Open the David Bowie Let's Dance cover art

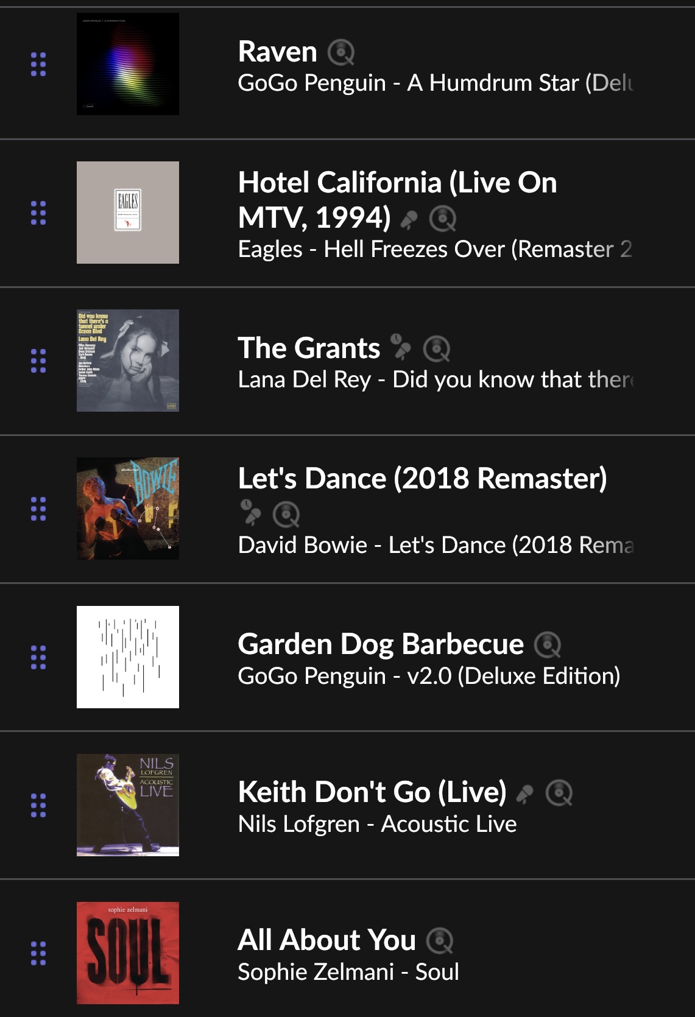pos(128,508)
